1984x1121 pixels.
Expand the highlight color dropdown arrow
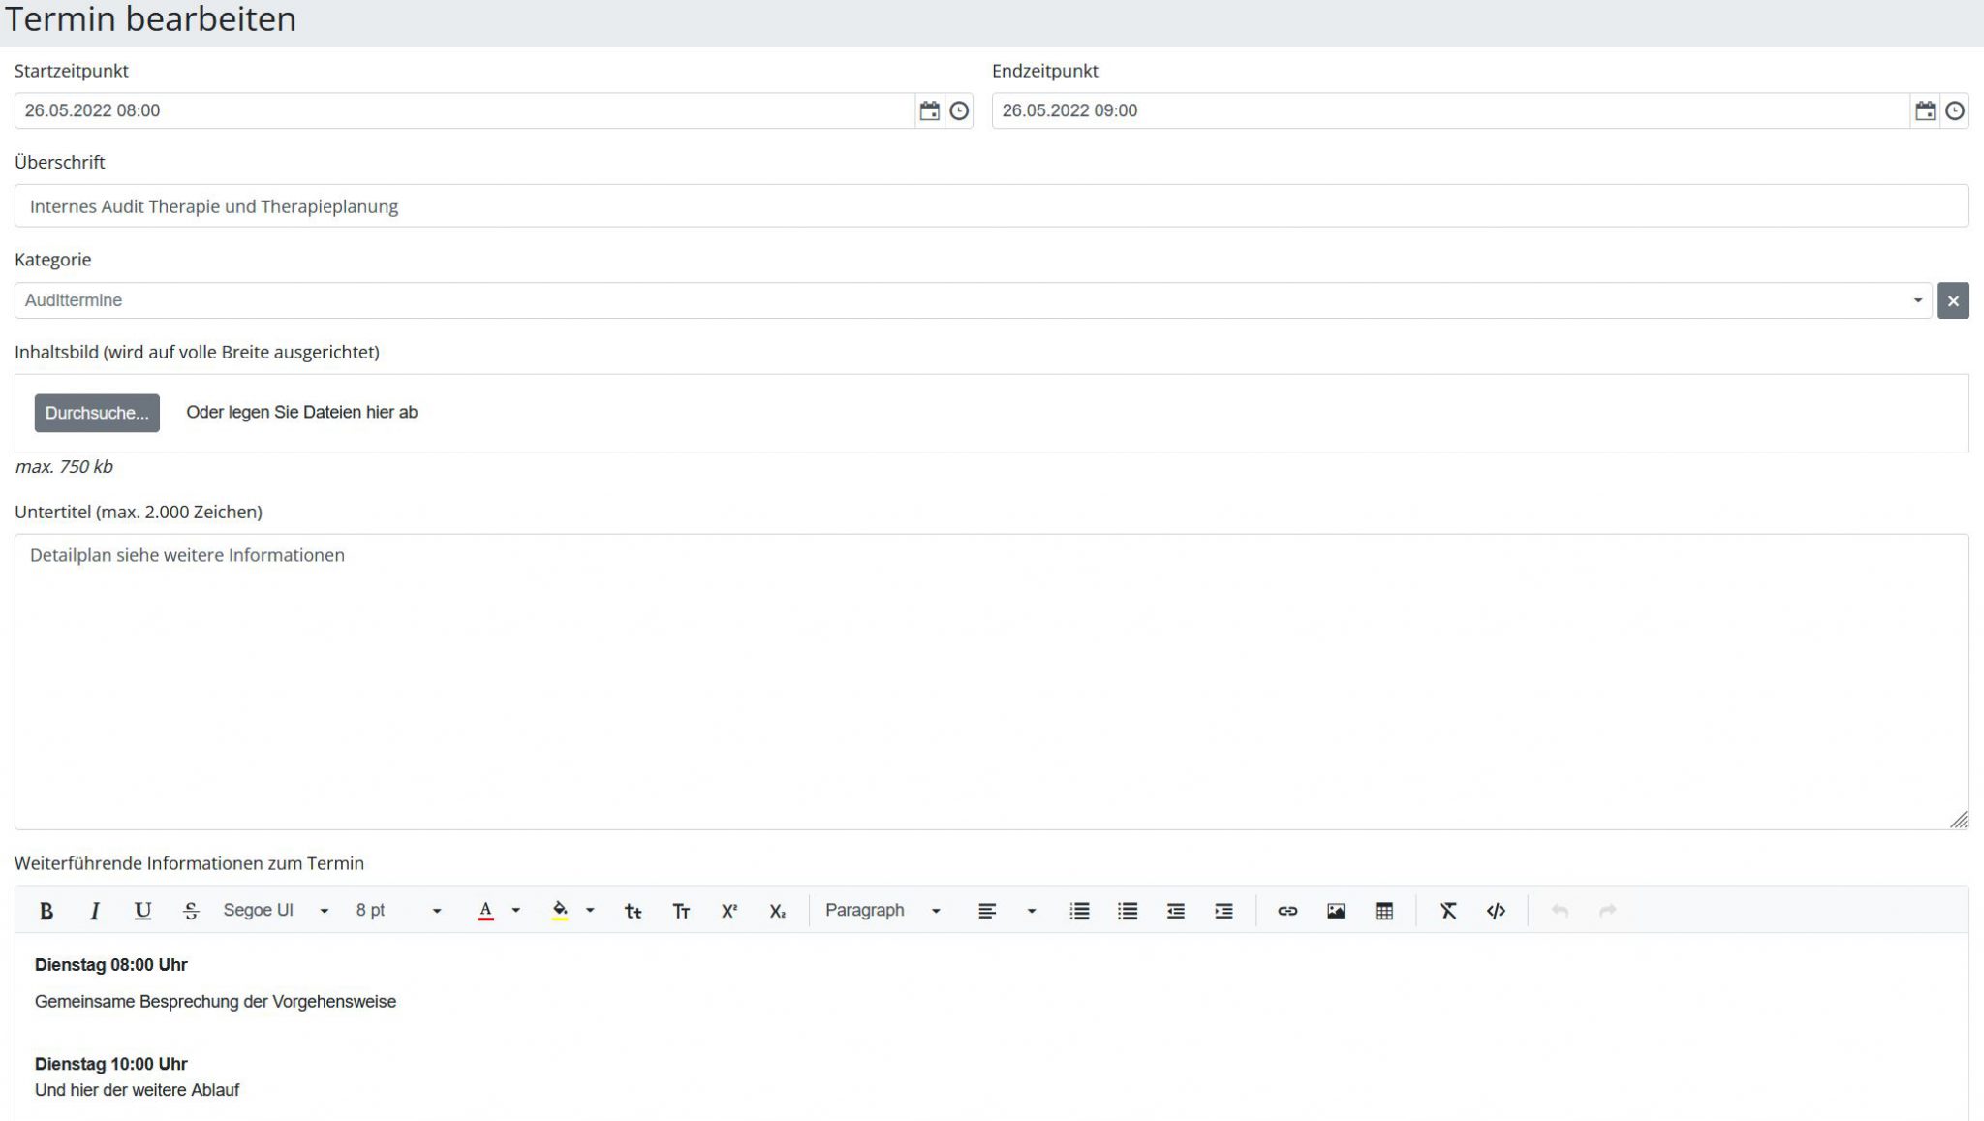click(x=590, y=911)
